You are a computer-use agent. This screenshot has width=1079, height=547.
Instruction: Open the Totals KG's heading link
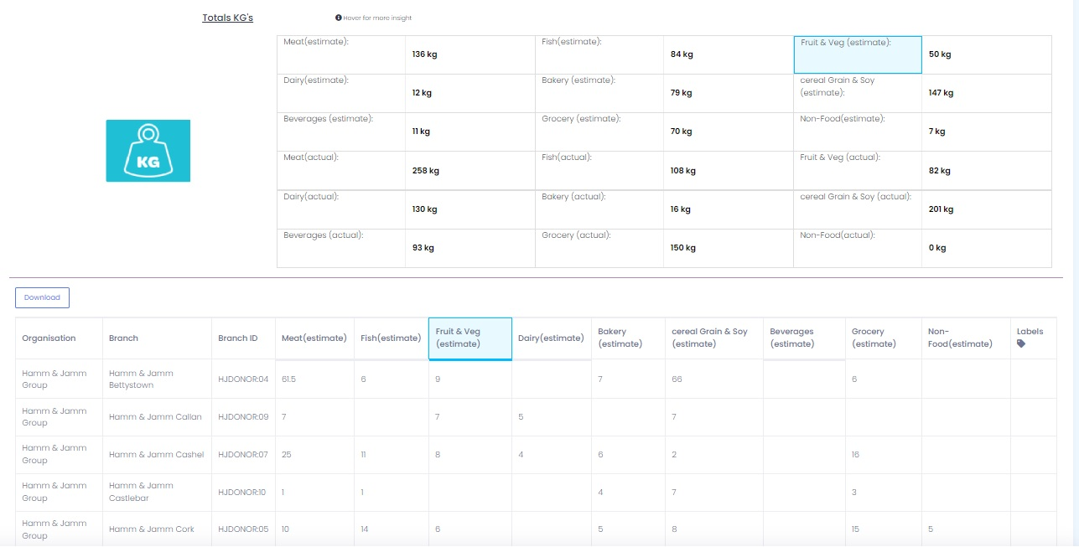coord(227,18)
